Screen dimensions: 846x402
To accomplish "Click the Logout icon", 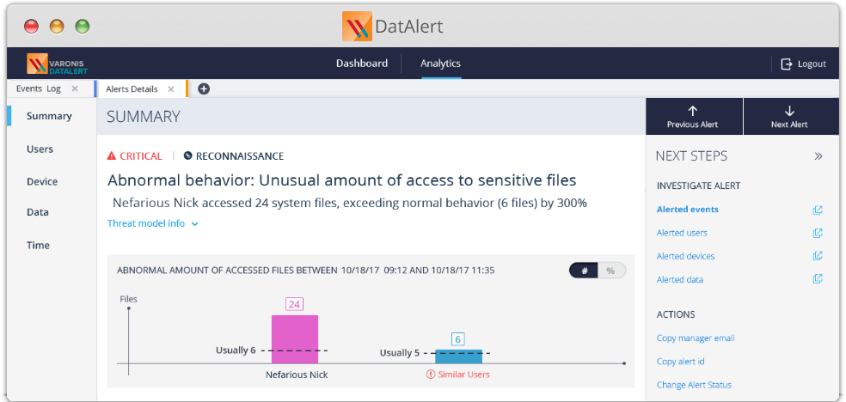I will (786, 64).
